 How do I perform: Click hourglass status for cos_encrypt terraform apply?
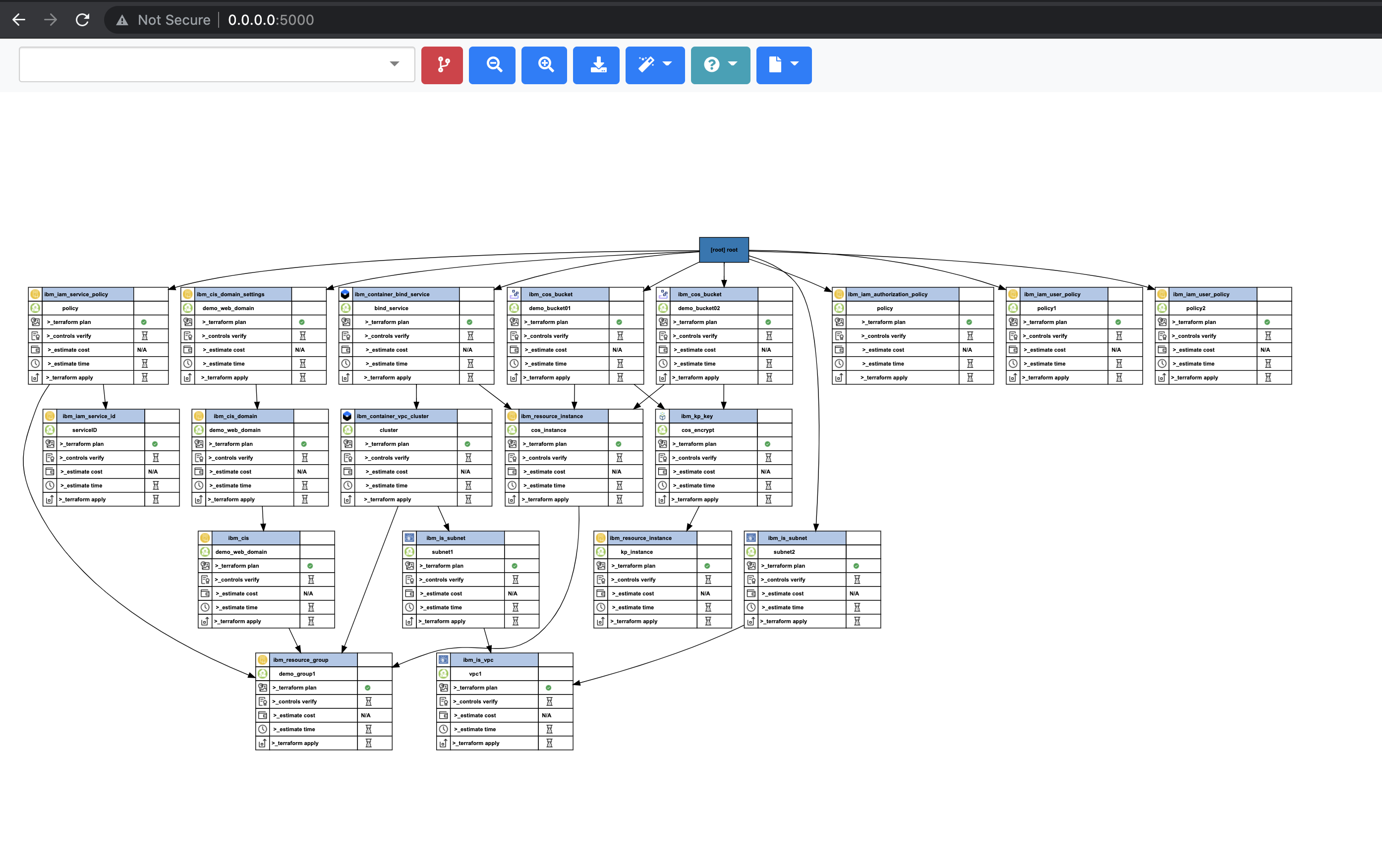pos(769,499)
